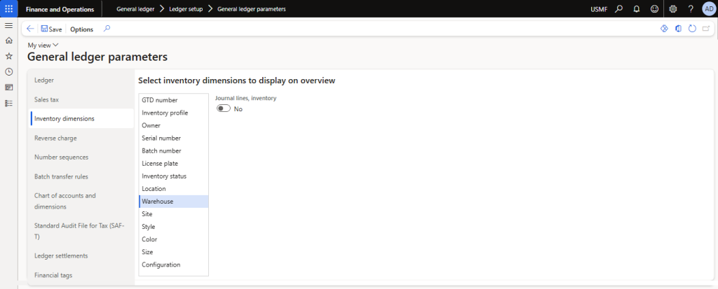Click the Help question mark icon
The height and width of the screenshot is (289, 718).
[x=691, y=8]
